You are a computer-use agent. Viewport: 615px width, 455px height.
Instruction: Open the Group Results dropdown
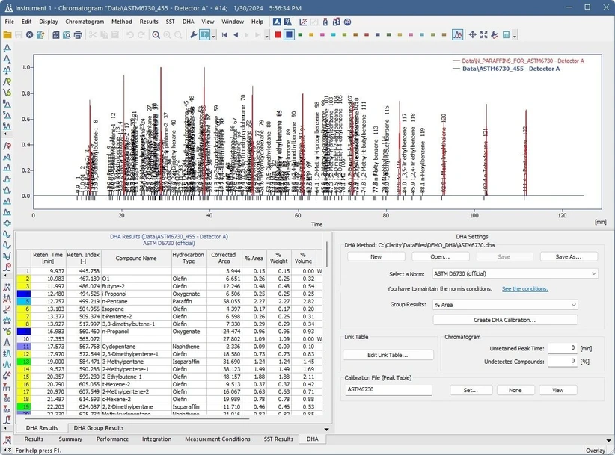tap(505, 305)
